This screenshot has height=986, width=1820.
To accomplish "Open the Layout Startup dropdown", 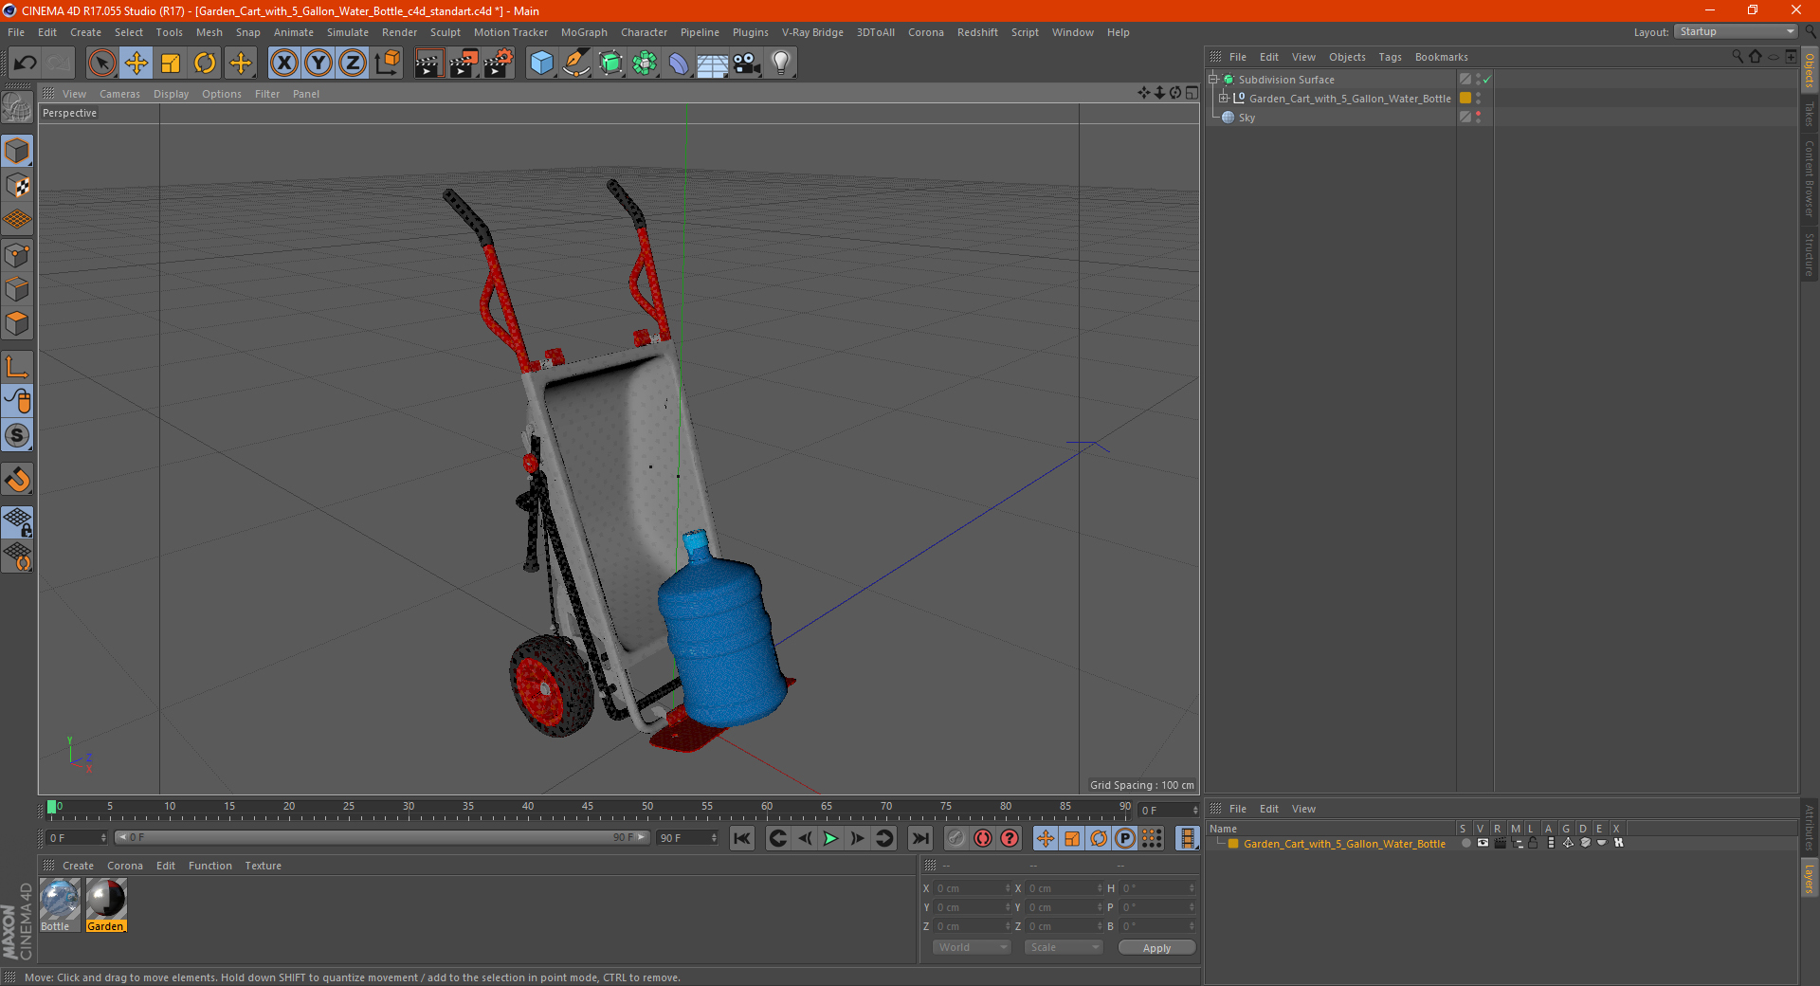I will click(1736, 32).
